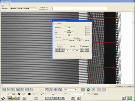Click the angle measure icon
The width and height of the screenshot is (135, 101).
pyautogui.click(x=53, y=94)
